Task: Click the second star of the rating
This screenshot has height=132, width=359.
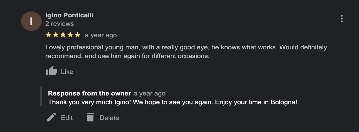Action: click(56, 35)
